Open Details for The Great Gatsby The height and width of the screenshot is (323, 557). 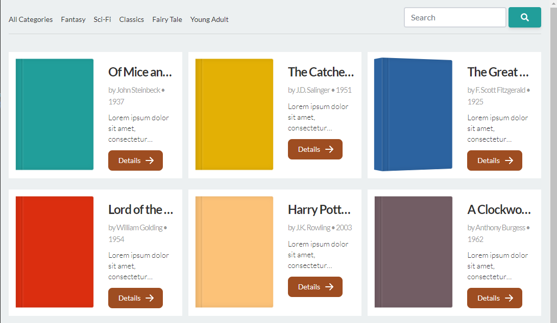[494, 160]
